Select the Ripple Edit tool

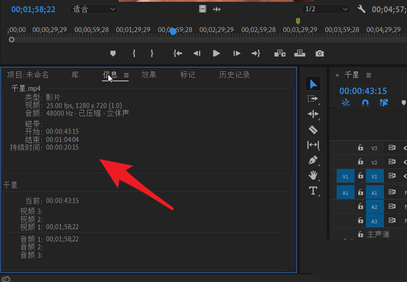point(313,114)
